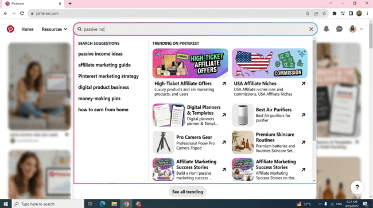
Task: Click the Pinterest logo icon
Action: (10, 29)
